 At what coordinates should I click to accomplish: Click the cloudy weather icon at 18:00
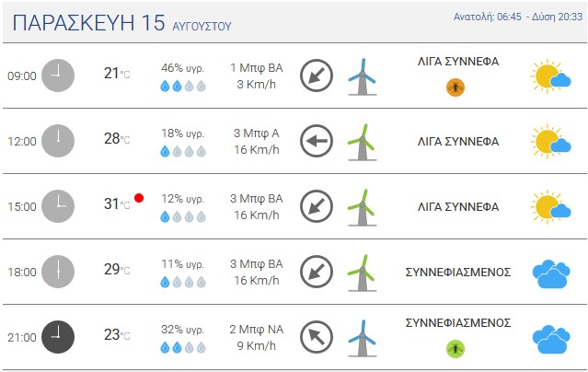(551, 273)
